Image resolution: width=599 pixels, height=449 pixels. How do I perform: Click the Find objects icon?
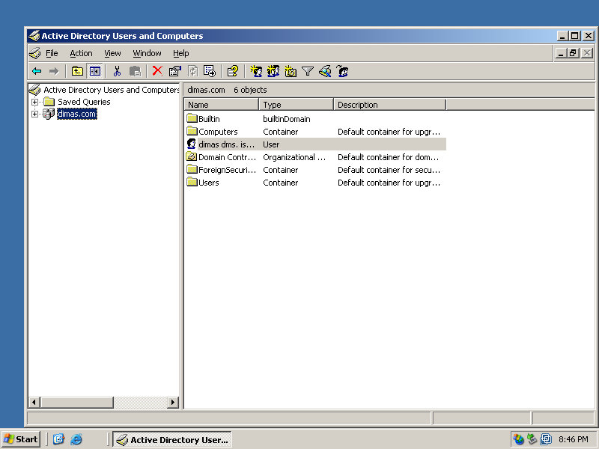tap(325, 71)
